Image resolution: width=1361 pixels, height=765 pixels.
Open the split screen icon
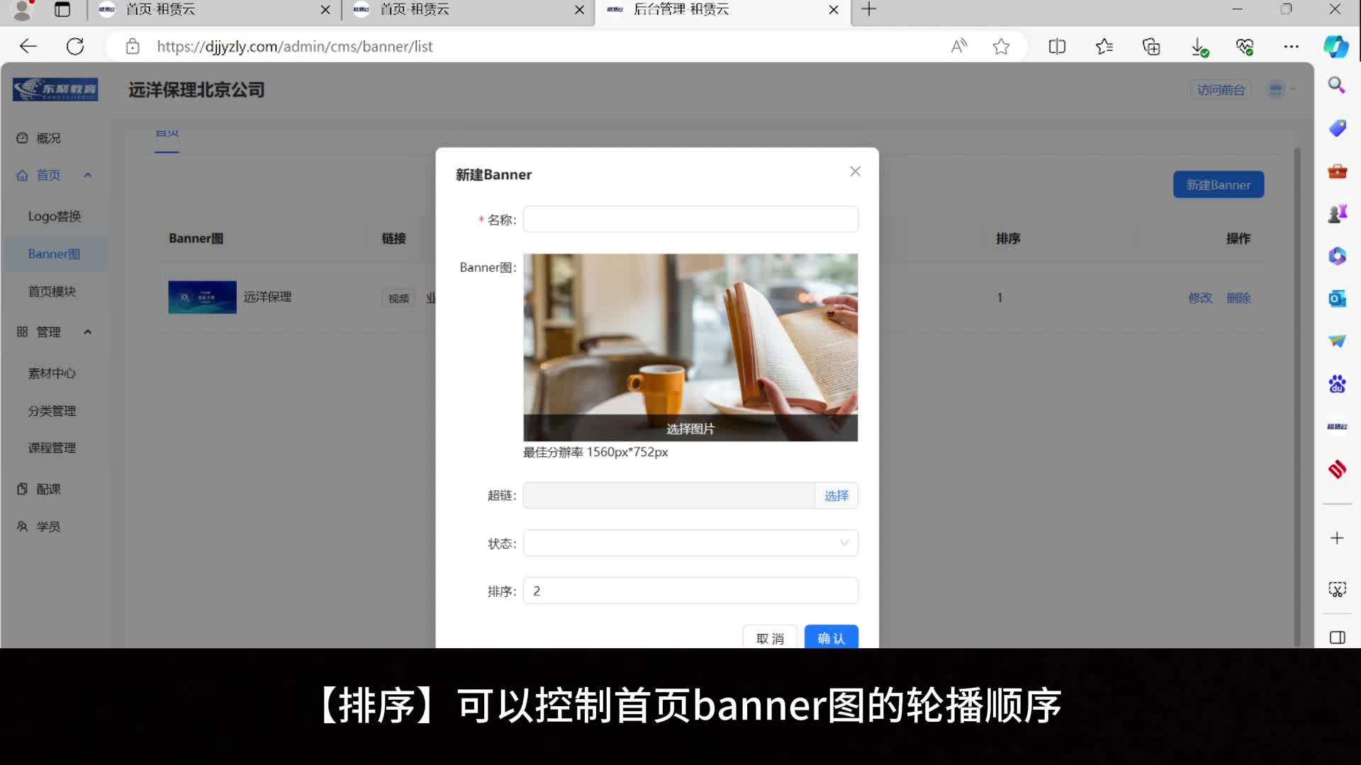[1056, 47]
